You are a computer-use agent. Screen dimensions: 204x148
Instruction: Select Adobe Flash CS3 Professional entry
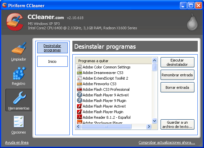pos(106,89)
